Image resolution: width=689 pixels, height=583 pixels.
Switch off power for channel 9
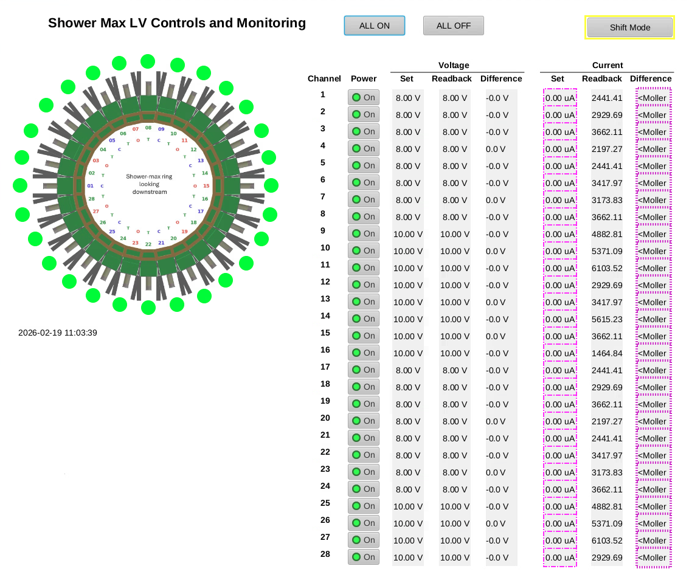click(x=363, y=233)
